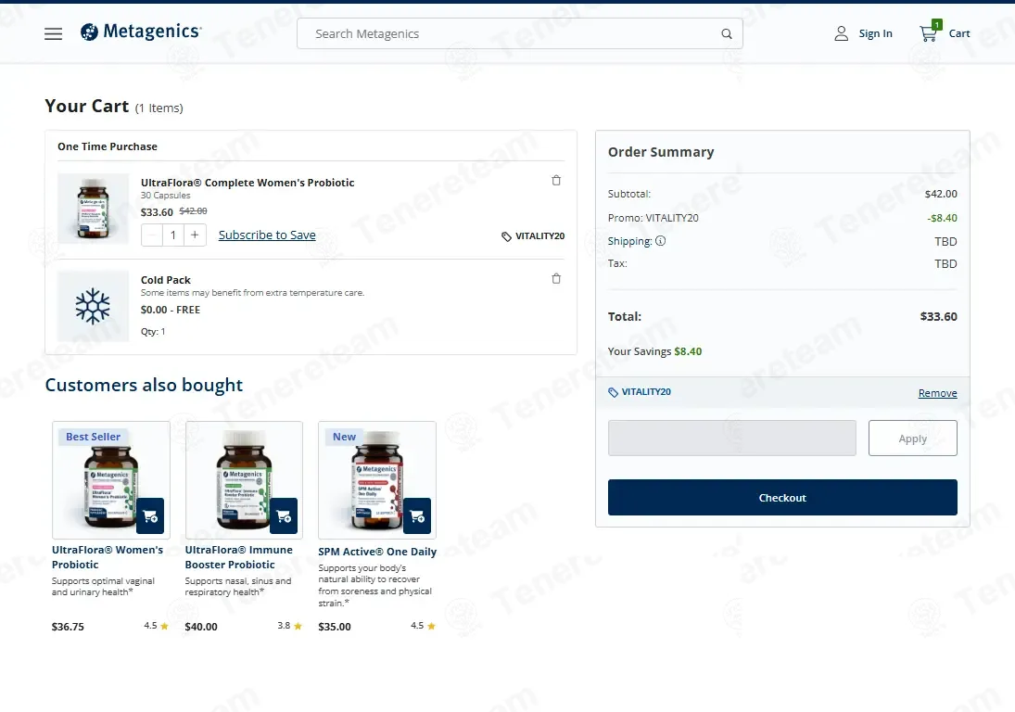Screen dimensions: 1015x712
Task: Click the search magnifier icon
Action: [727, 33]
